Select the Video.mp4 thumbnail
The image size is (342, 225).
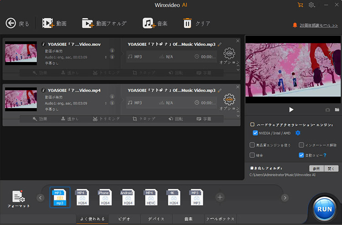click(x=21, y=99)
